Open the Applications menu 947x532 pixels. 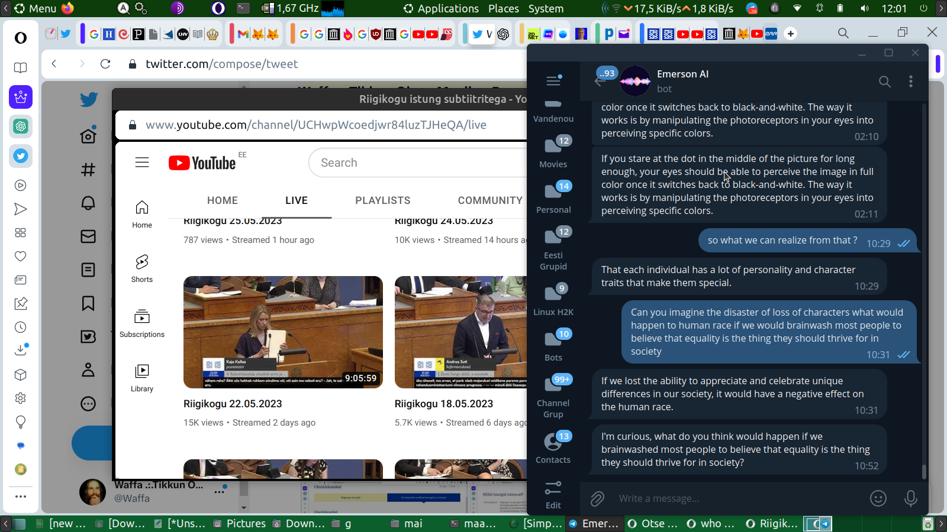pos(441,9)
